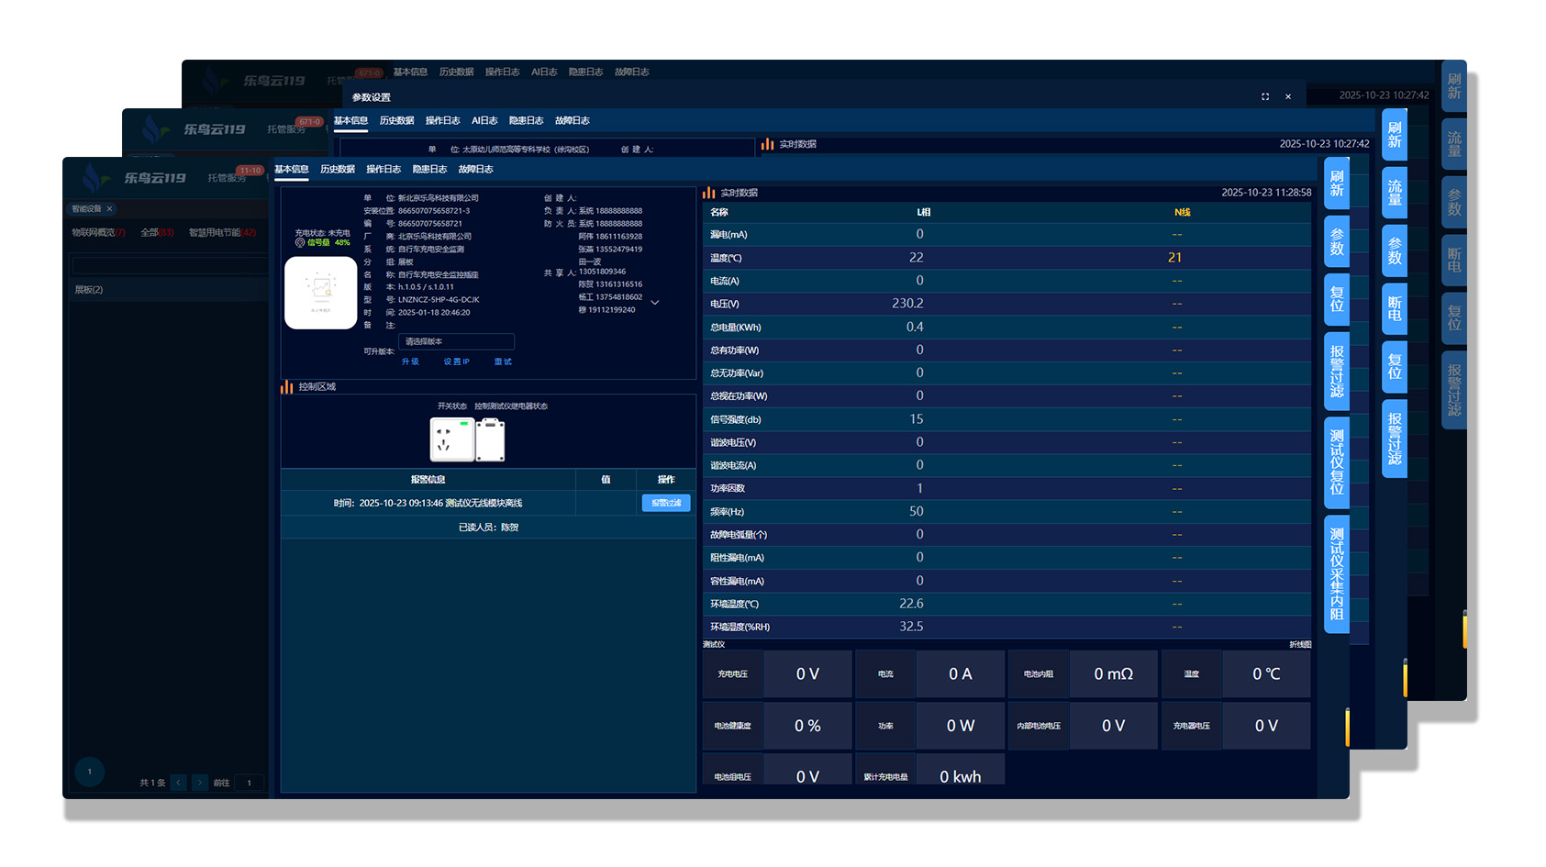Image resolution: width=1546 pixels, height=867 pixels.
Task: Click the 设置IP link
Action: pos(456,361)
